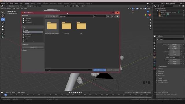Screen dimensions: 185x104
Task: Open the Edit menu
Action: pyautogui.click(x=8, y=3)
